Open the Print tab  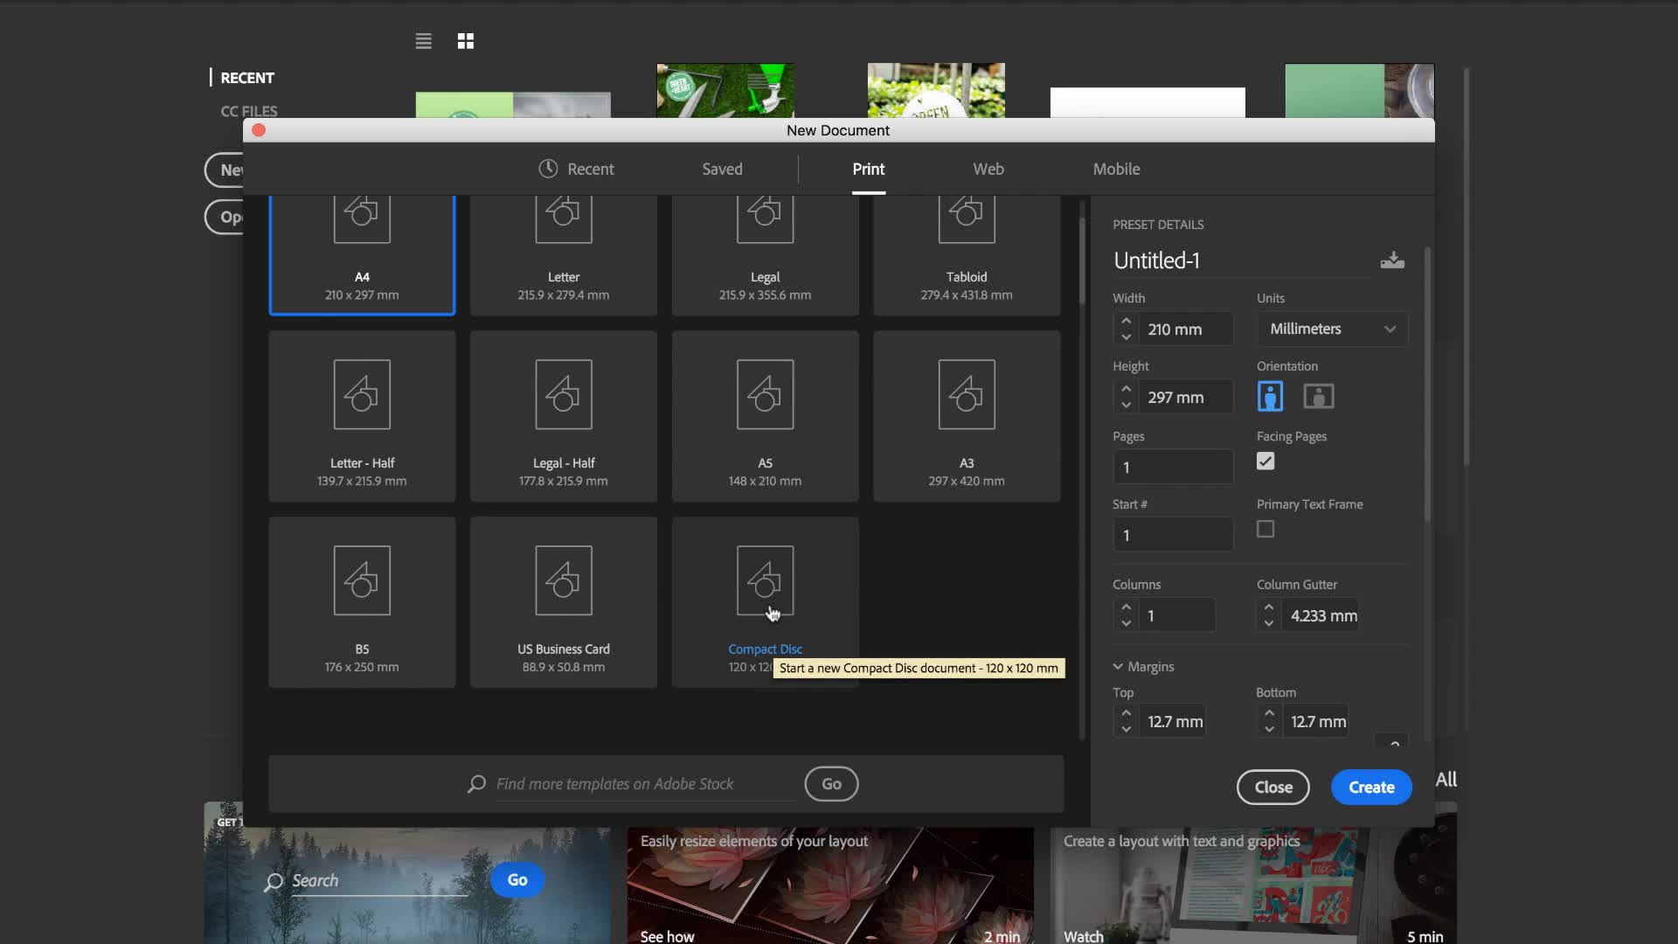pyautogui.click(x=869, y=169)
